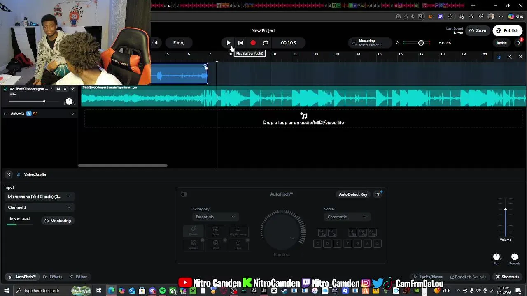The image size is (527, 296).
Task: Adjust the master volume slider knob
Action: [x=421, y=43]
